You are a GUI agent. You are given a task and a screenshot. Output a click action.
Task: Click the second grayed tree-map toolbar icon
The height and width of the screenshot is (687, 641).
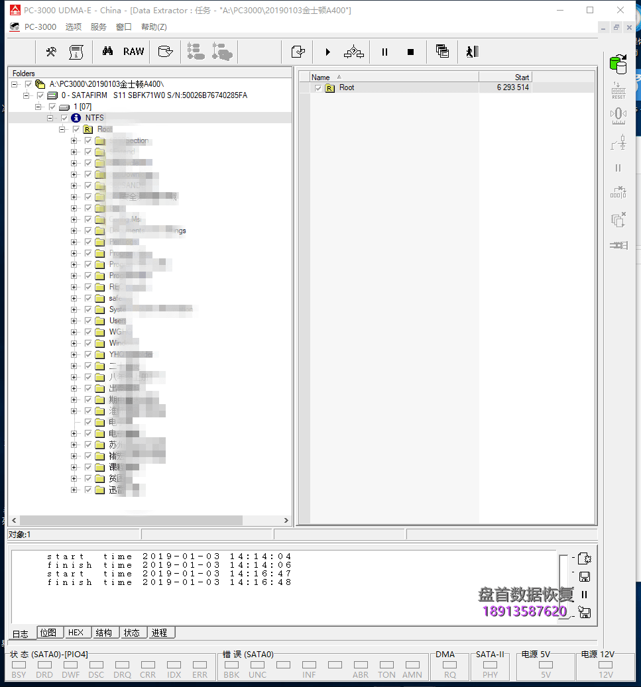point(222,52)
